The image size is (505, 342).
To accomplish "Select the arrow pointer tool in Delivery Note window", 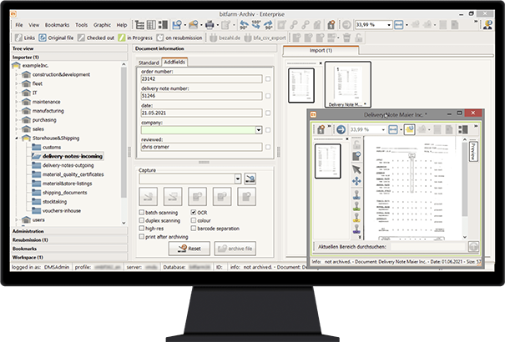I will 356,169.
